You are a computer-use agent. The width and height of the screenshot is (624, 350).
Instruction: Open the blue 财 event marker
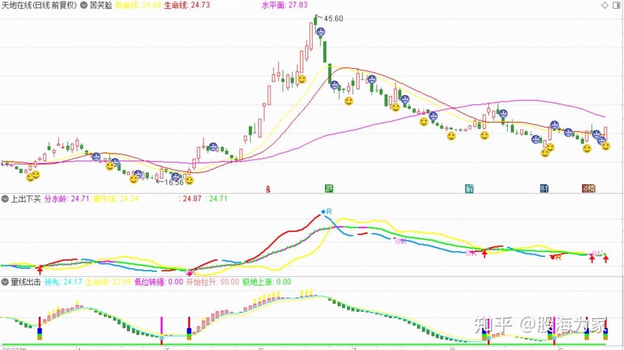(x=544, y=188)
